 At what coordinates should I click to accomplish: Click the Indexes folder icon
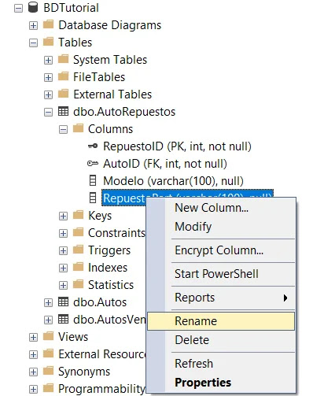78,267
